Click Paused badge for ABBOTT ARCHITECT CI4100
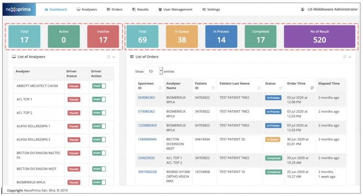Screen dimensions: 363x196 74,86
